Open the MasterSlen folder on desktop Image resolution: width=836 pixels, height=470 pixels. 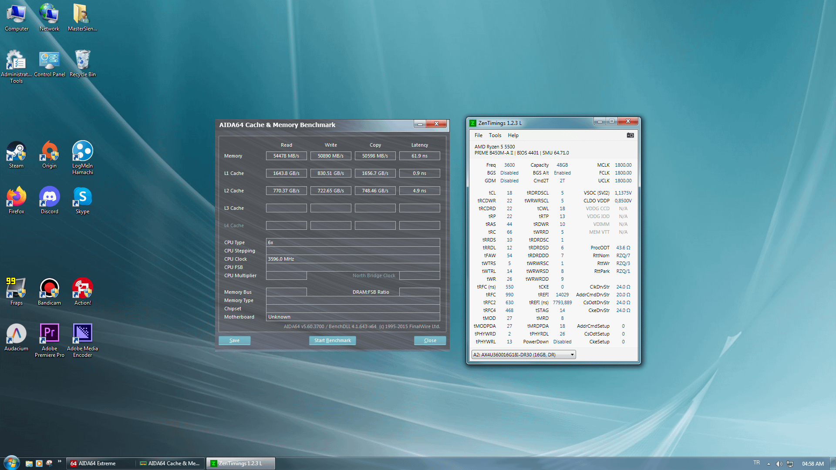point(82,17)
